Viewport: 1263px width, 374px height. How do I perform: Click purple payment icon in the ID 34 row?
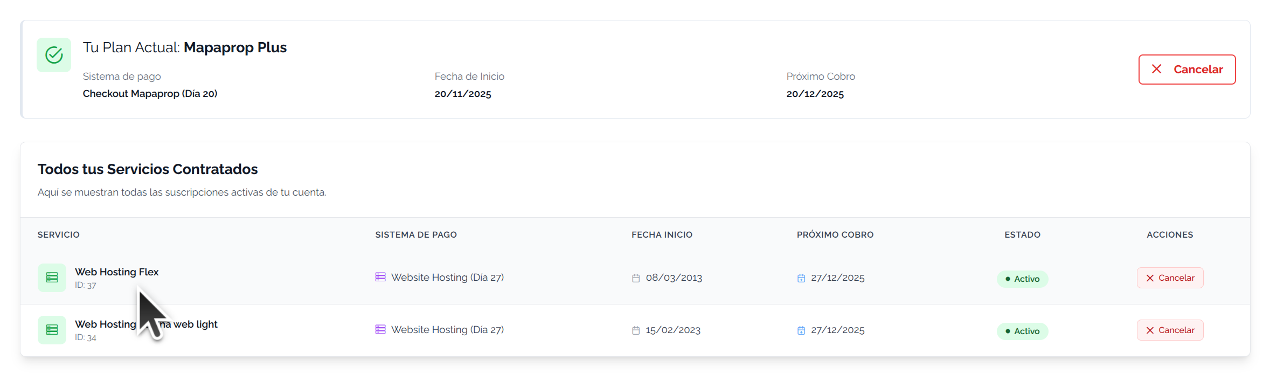(380, 329)
